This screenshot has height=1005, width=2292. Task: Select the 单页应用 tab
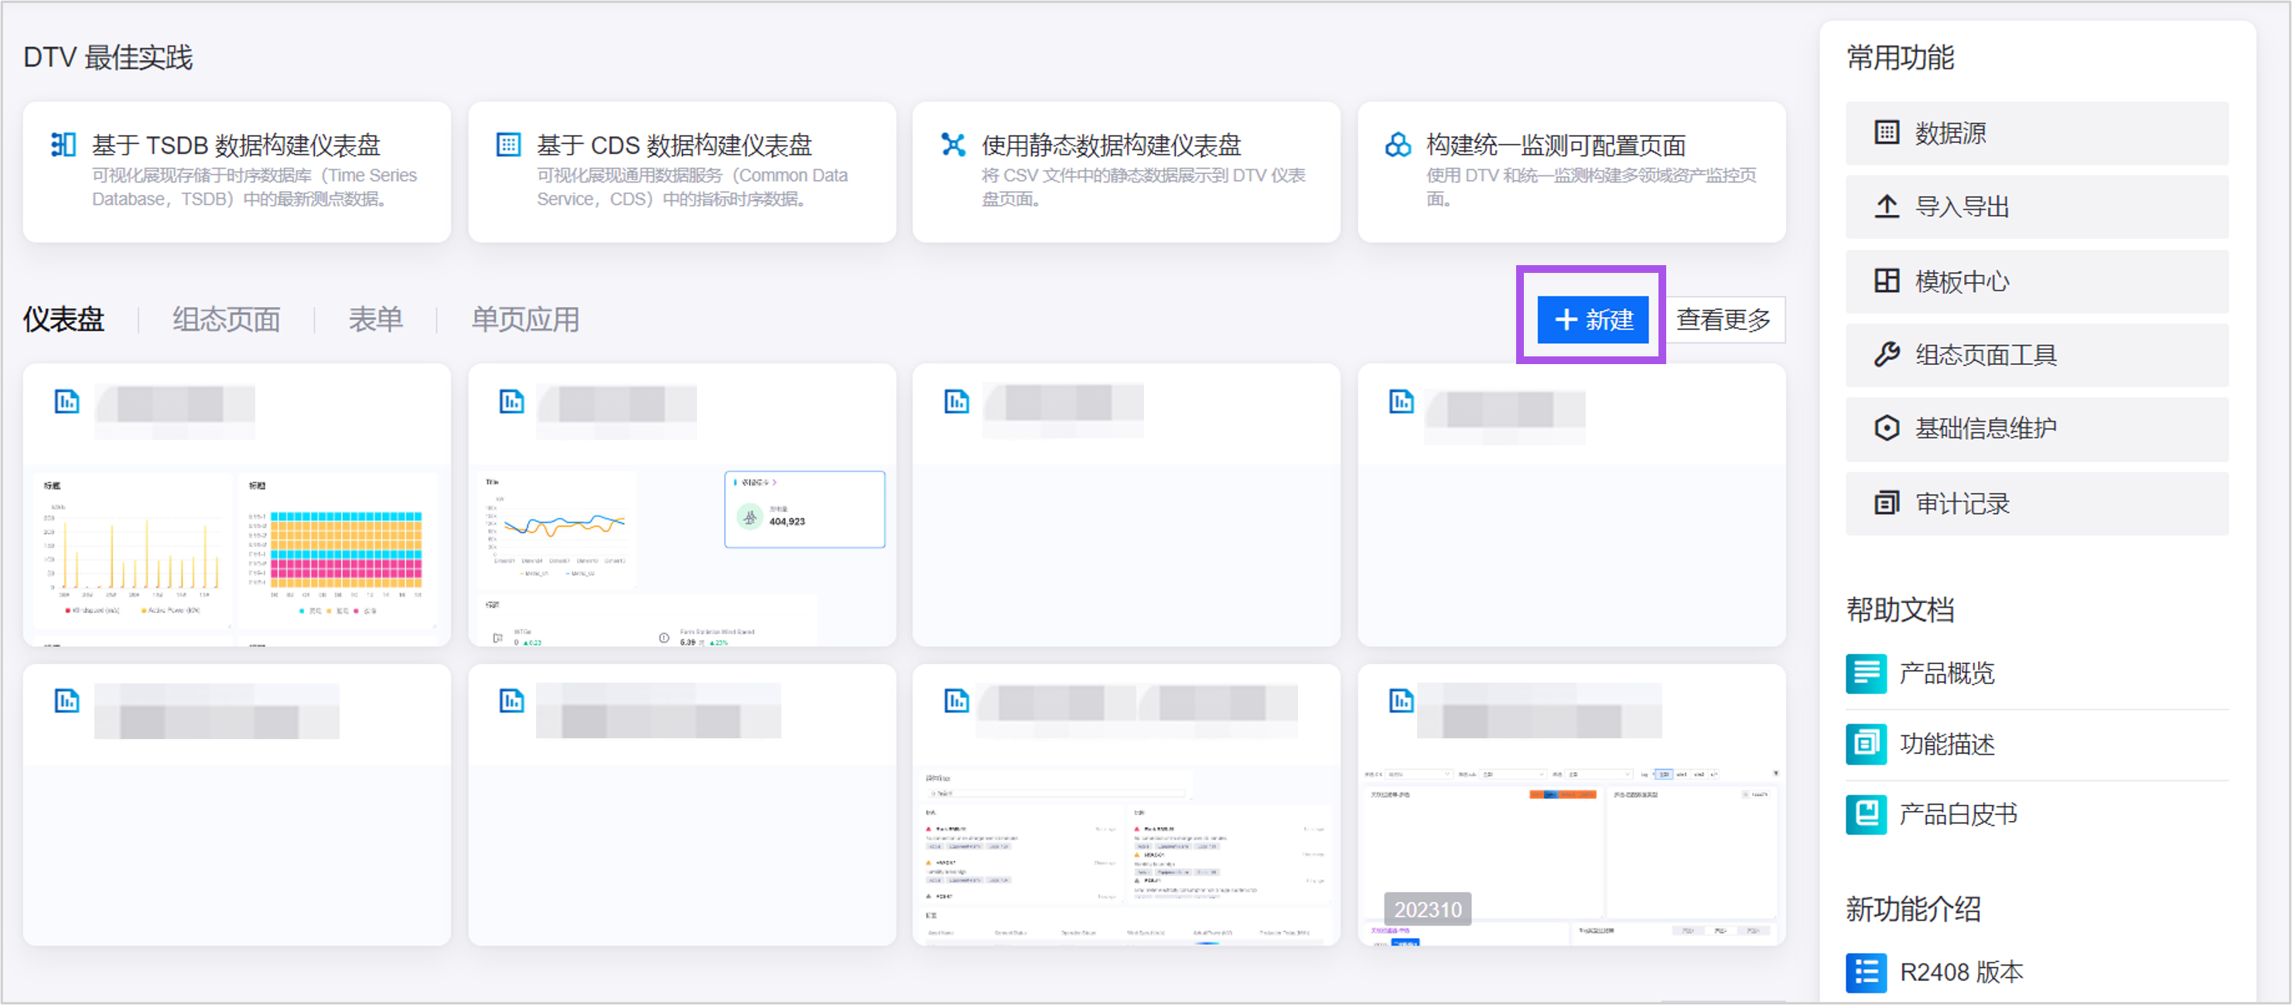(x=525, y=319)
